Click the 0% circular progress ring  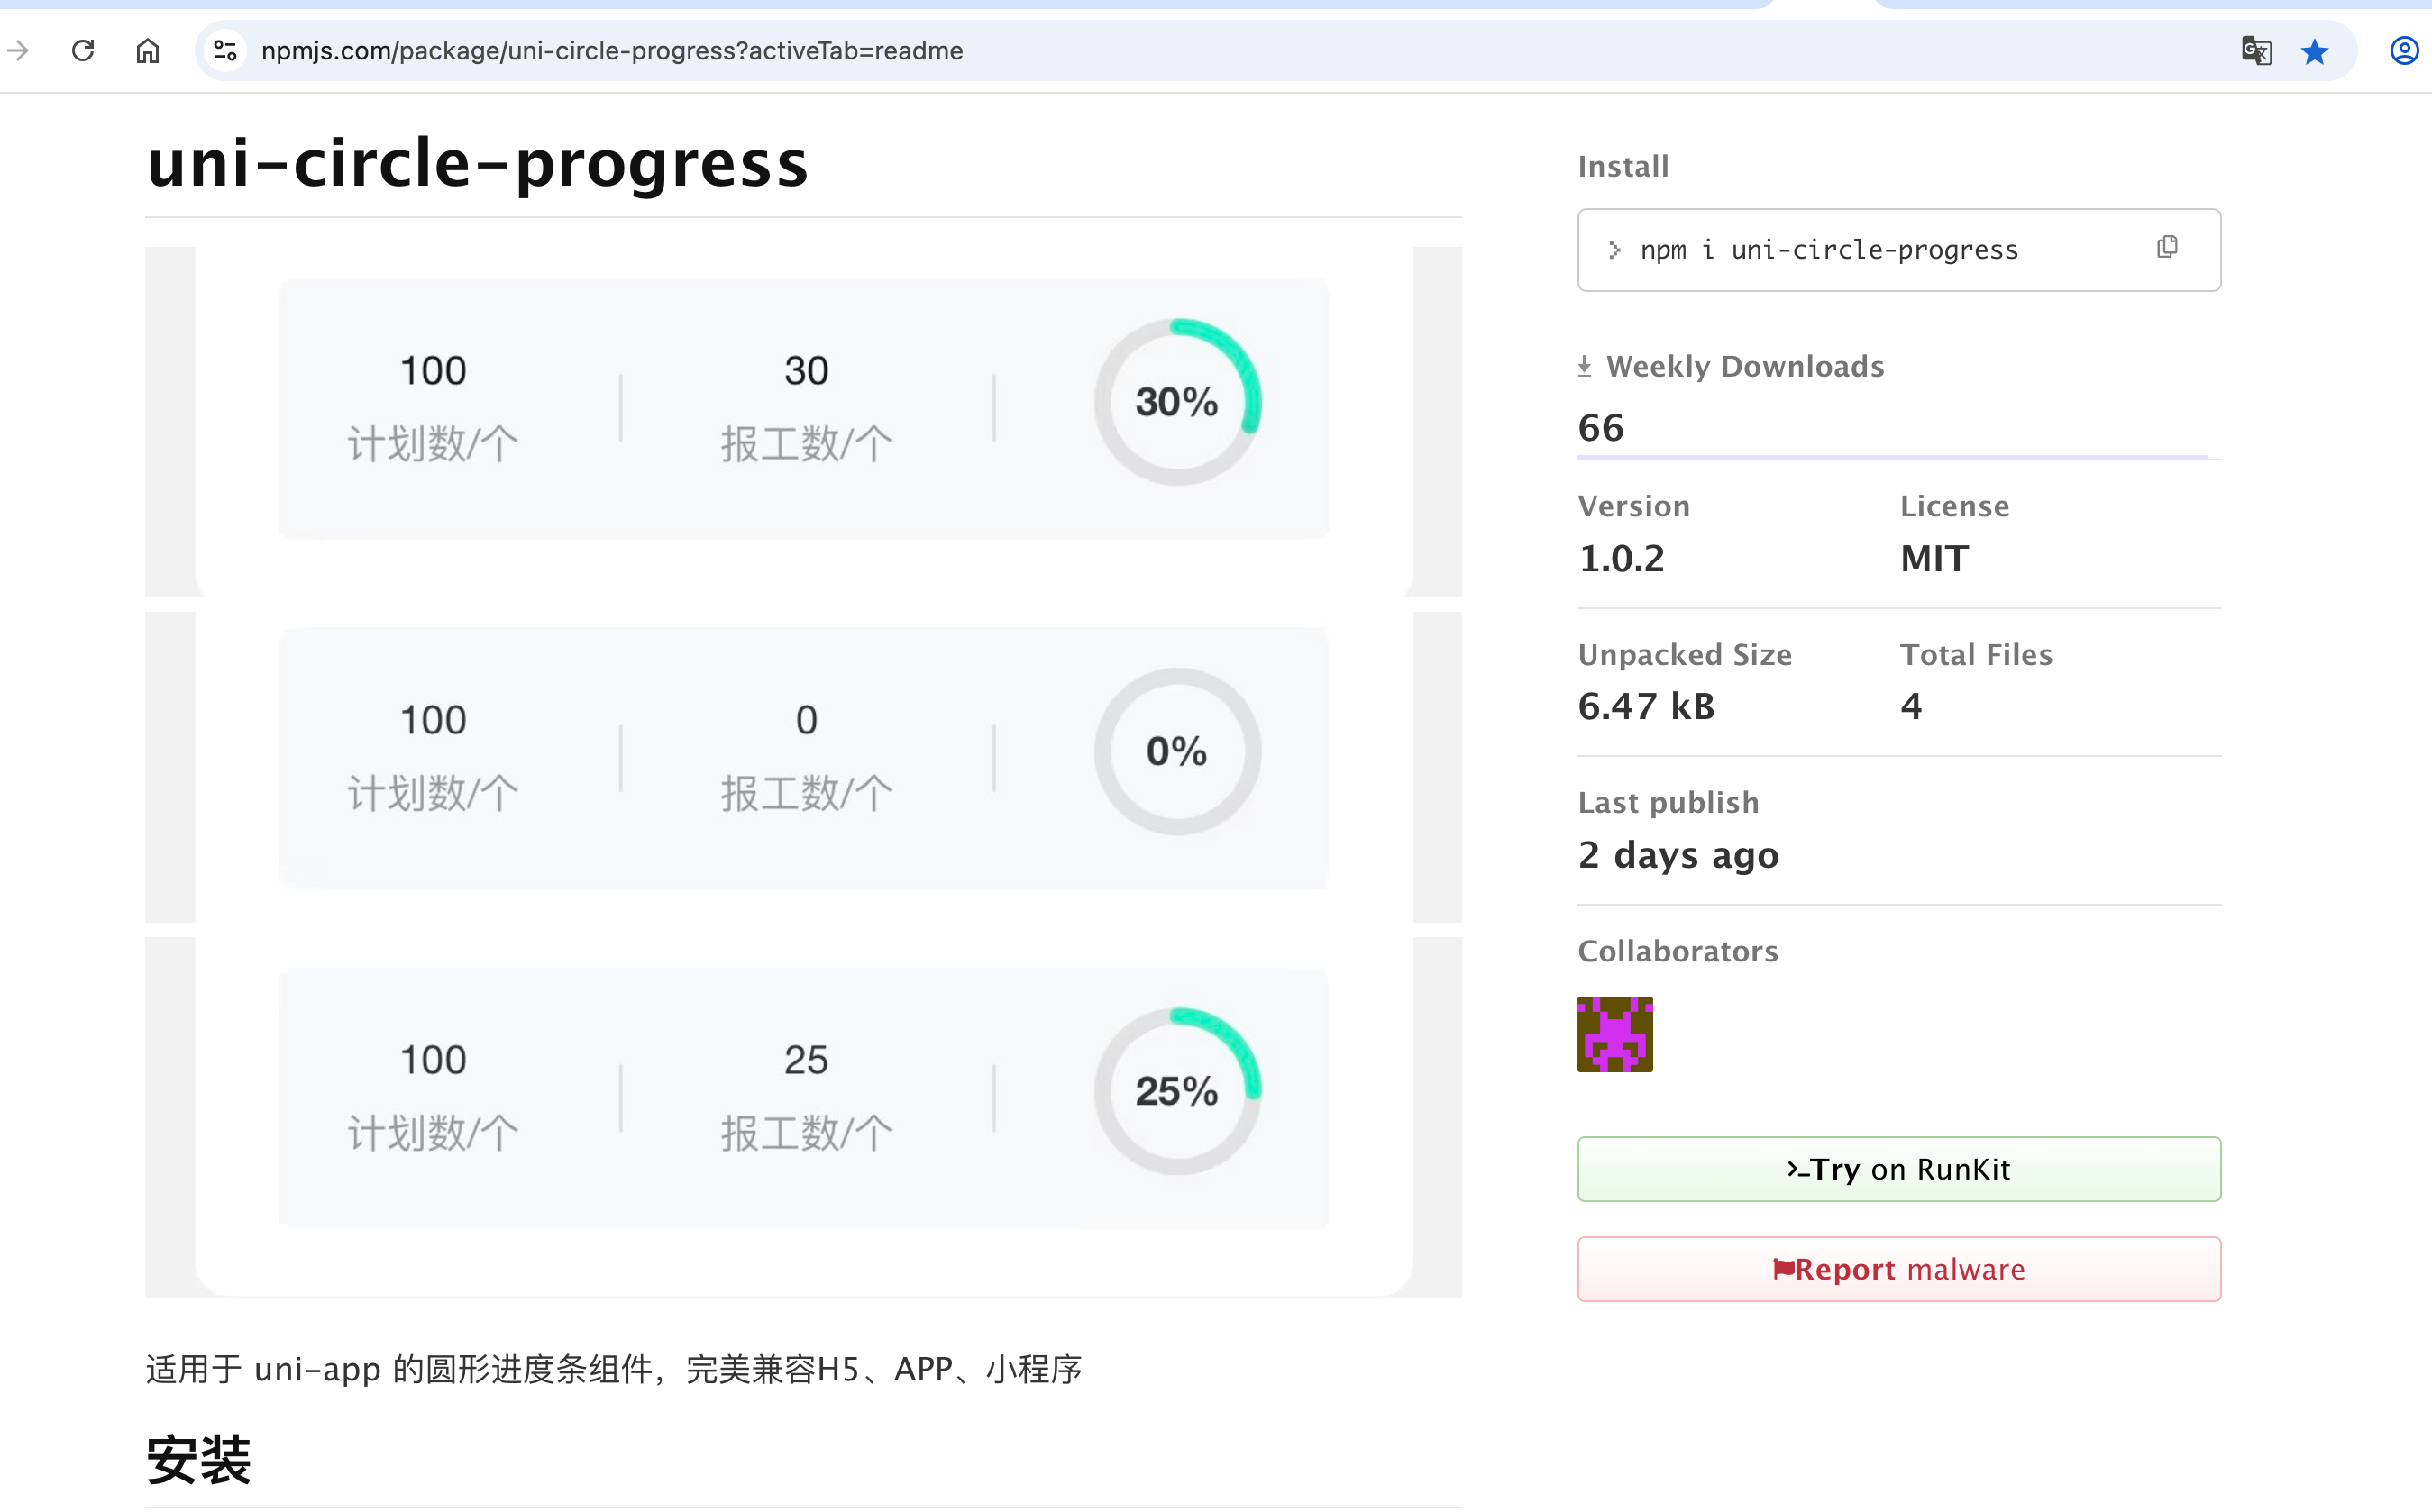pos(1177,751)
